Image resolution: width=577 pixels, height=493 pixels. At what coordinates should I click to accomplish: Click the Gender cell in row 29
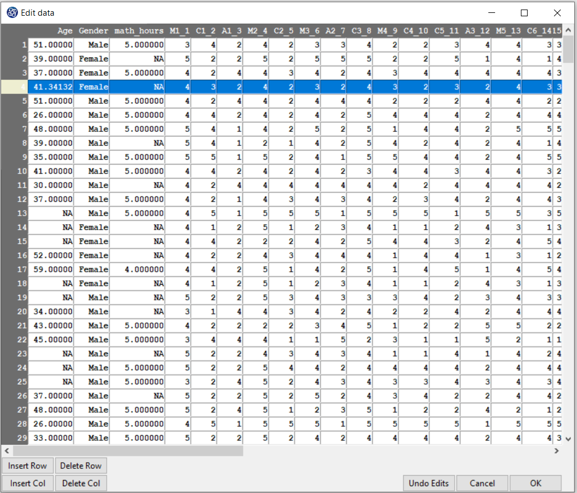click(x=91, y=438)
